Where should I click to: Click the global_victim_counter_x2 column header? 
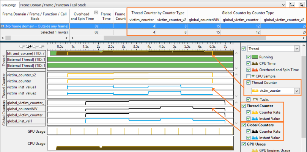coord(284,20)
